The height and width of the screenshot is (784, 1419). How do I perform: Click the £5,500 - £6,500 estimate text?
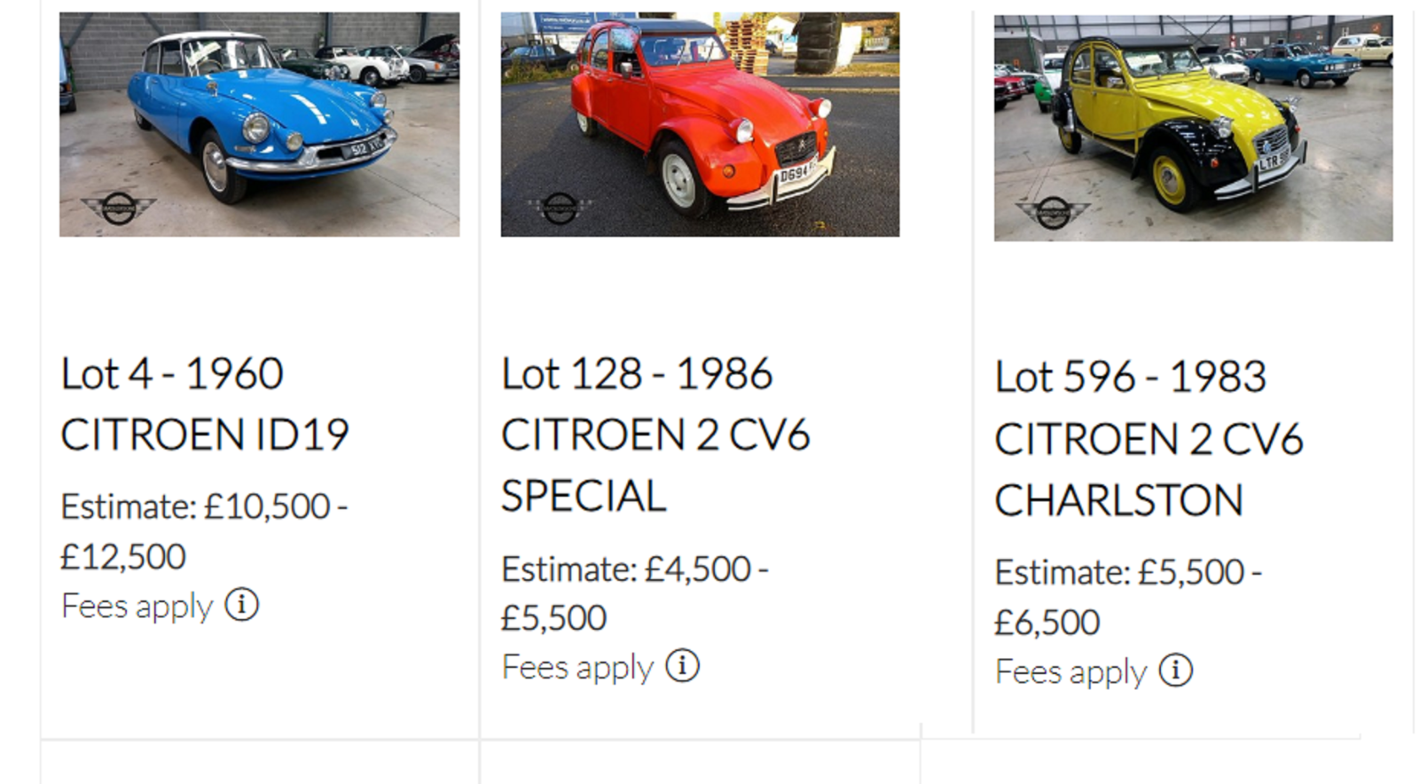click(1128, 597)
